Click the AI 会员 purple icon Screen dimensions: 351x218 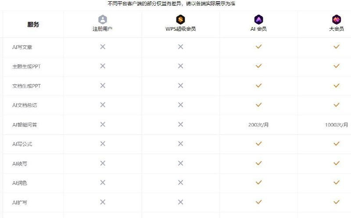[258, 20]
